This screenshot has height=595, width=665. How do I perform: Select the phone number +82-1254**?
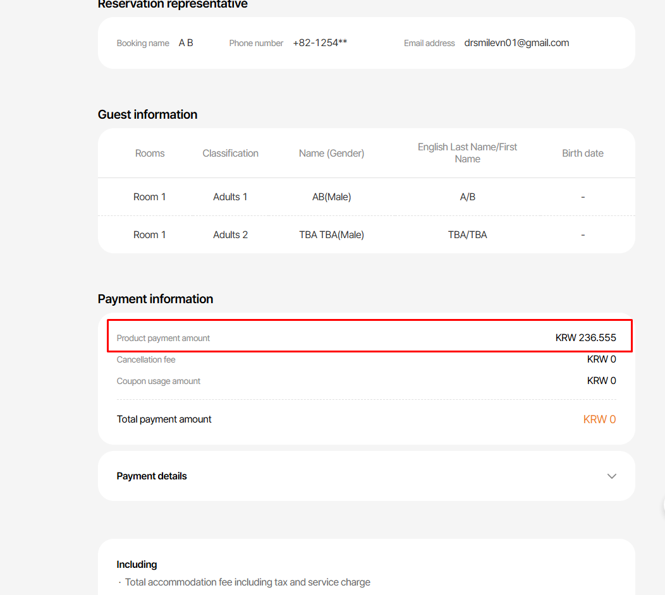[x=320, y=43]
